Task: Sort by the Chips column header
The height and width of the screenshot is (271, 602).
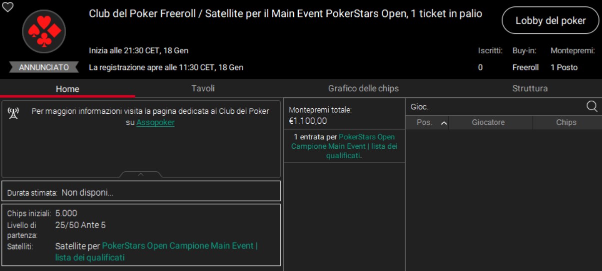Action: tap(566, 123)
